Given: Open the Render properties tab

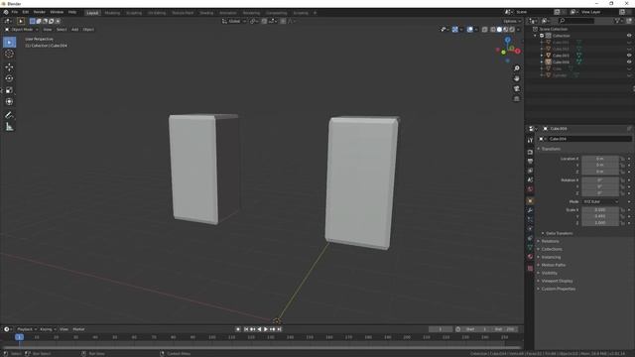Looking at the screenshot, I should pos(530,152).
